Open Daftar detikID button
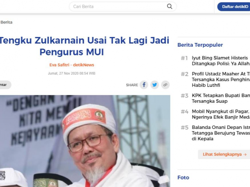This screenshot has width=250, height=187. (x=234, y=7)
